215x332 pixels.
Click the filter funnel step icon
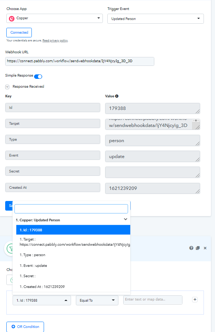(10, 249)
